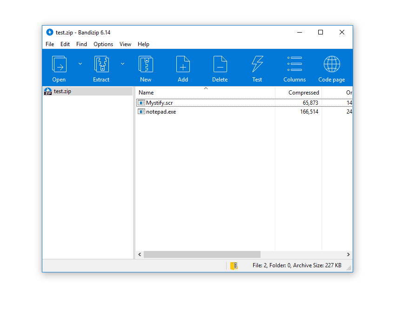This screenshot has width=415, height=325.
Task: Open the View menu
Action: tap(125, 44)
